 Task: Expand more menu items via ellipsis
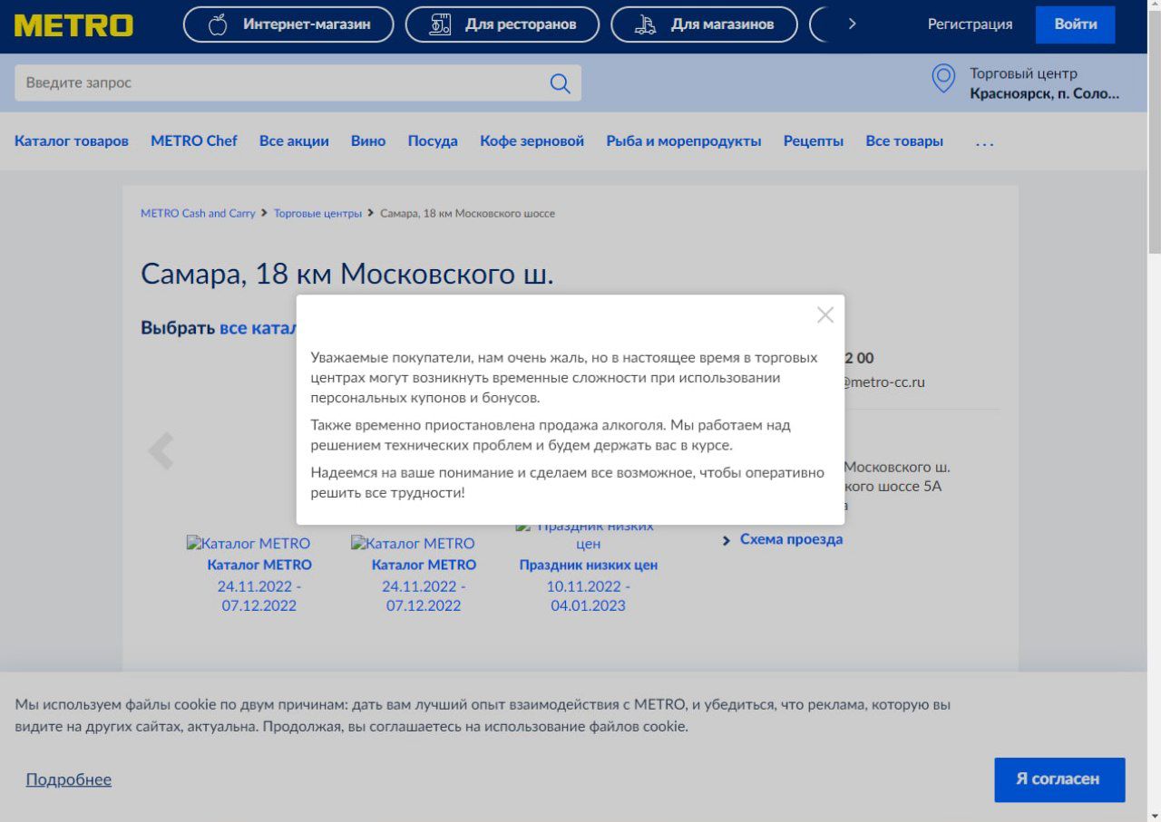coord(984,143)
